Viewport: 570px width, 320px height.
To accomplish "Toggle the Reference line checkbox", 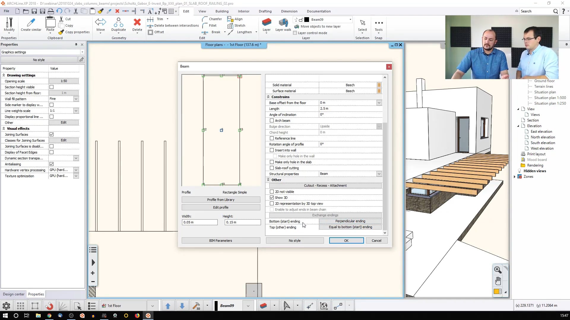I will coord(272,138).
